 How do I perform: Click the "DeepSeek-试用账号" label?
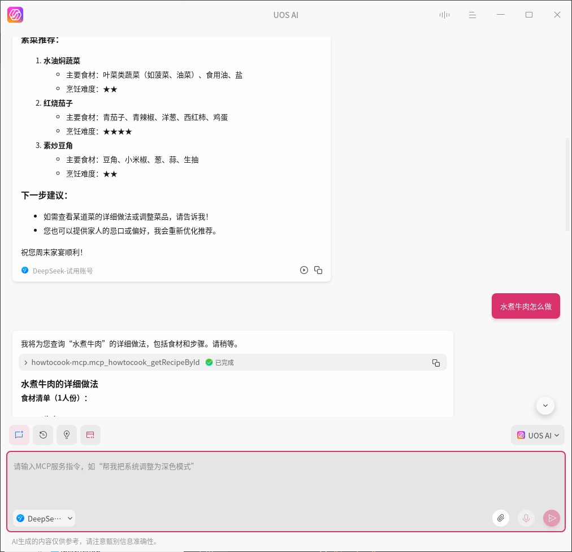pyautogui.click(x=63, y=271)
